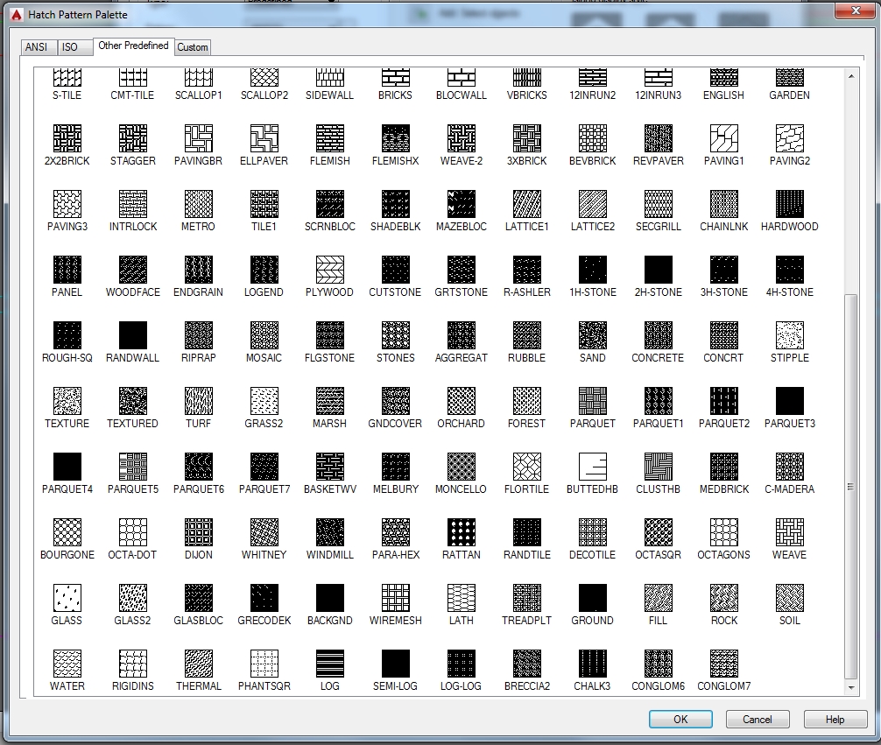Pick the CHALK3 hatch pattern
This screenshot has height=745, width=881.
click(x=592, y=664)
